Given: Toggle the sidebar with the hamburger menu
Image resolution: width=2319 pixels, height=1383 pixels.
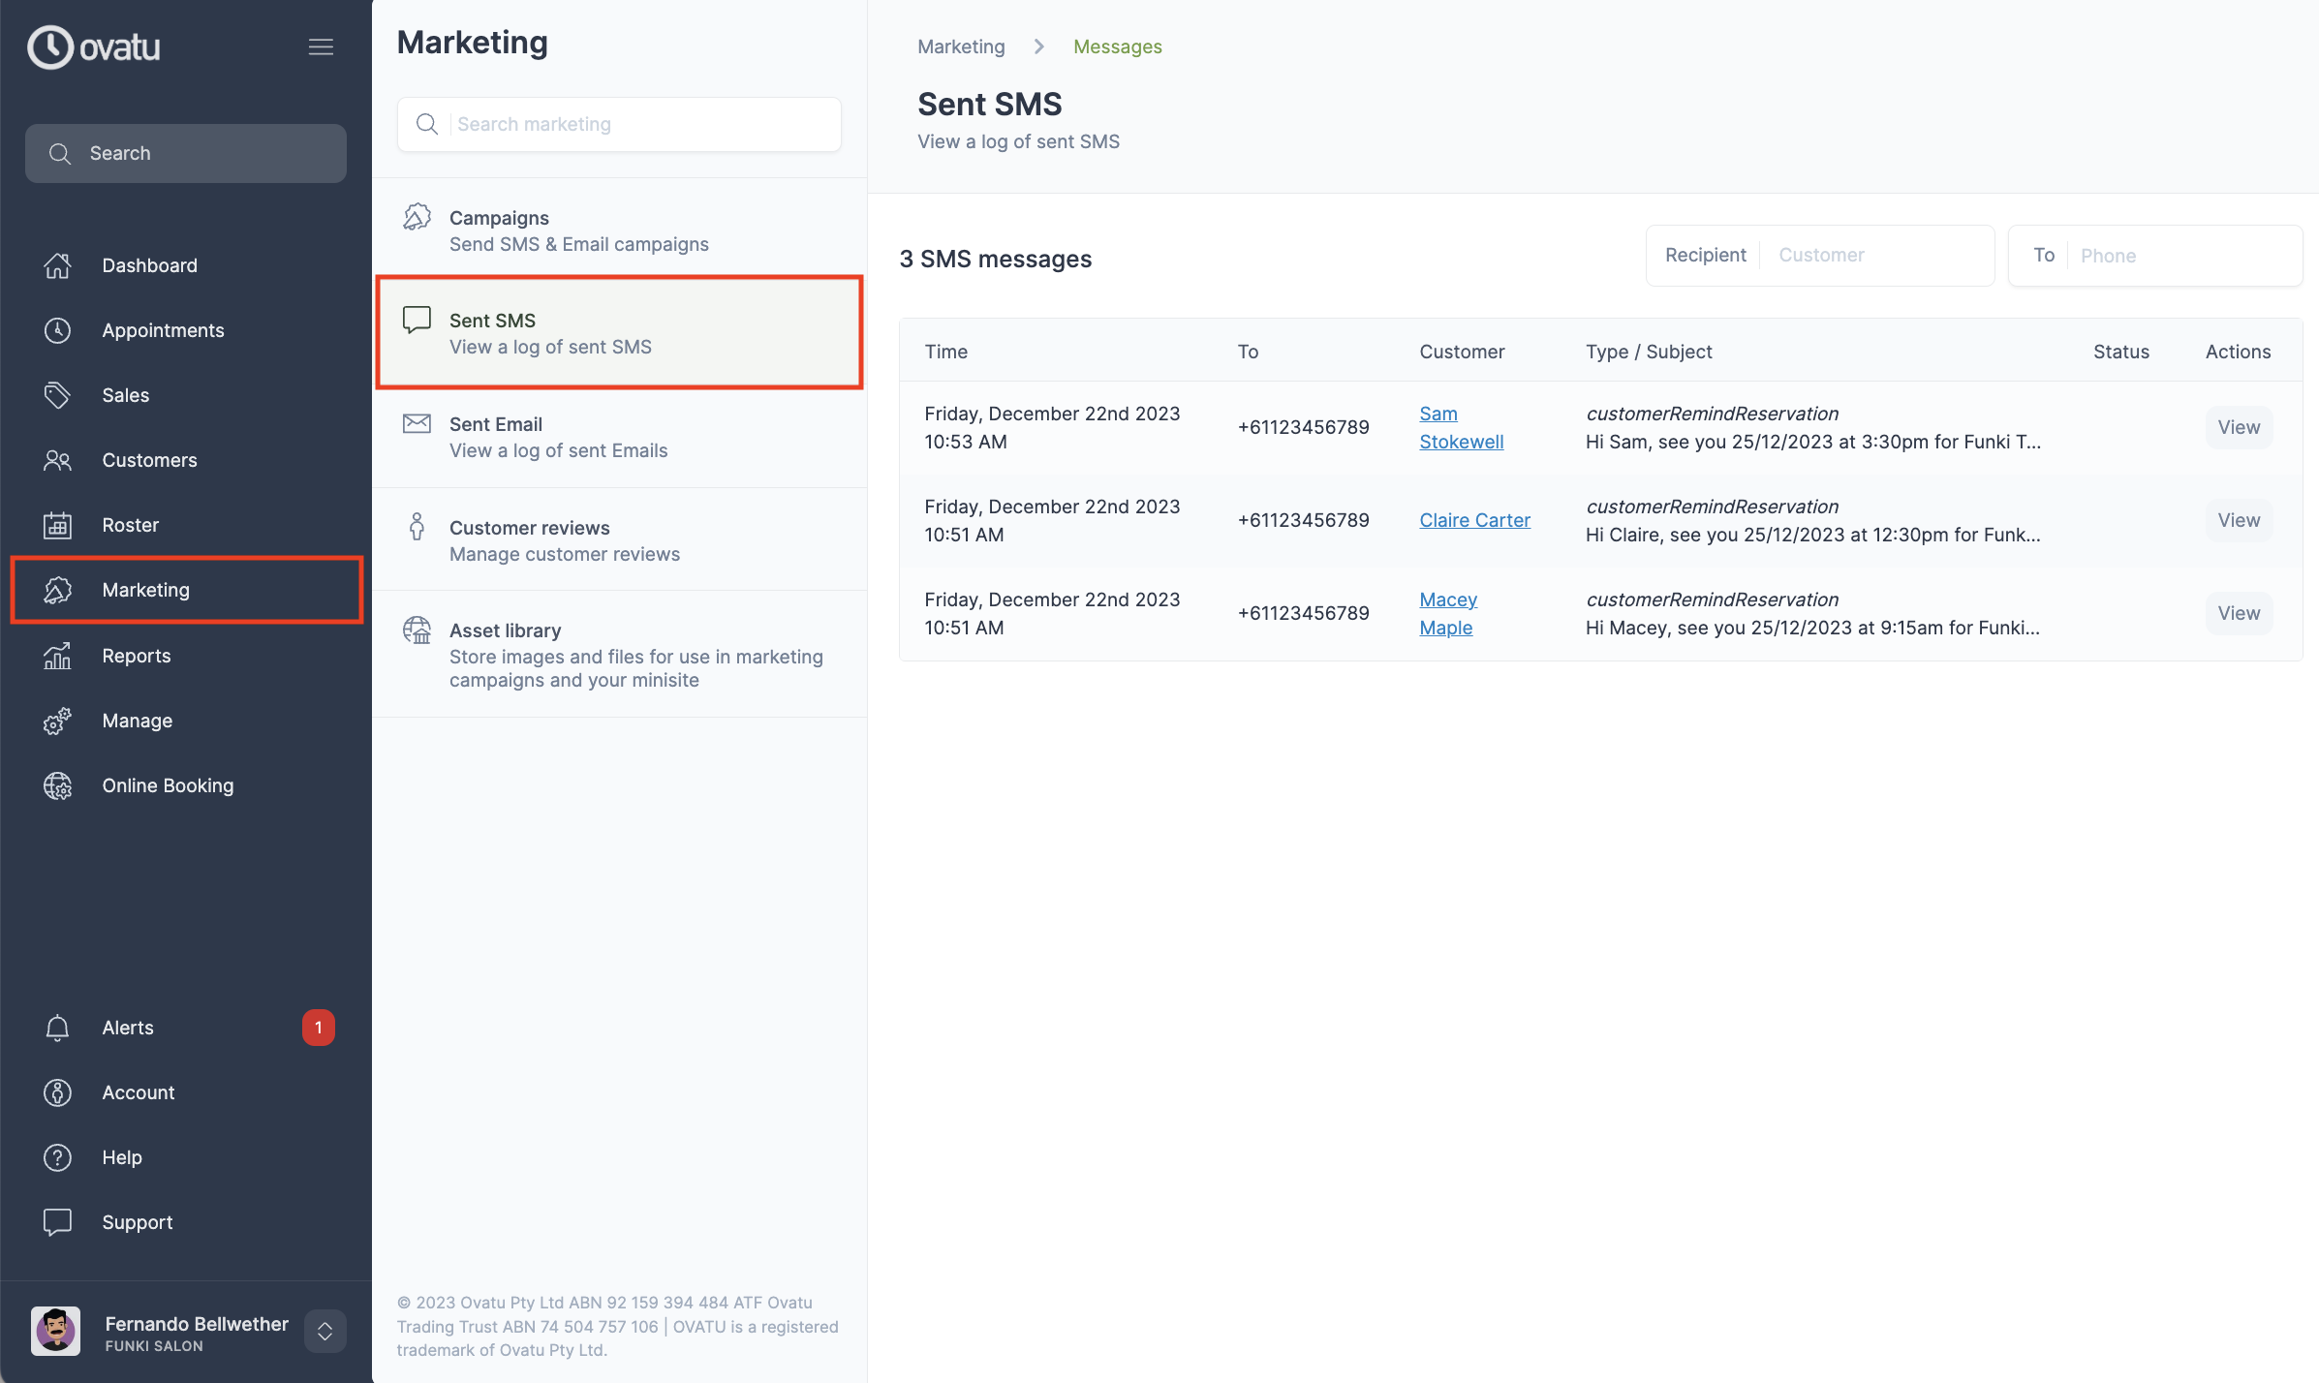Looking at the screenshot, I should point(321,46).
